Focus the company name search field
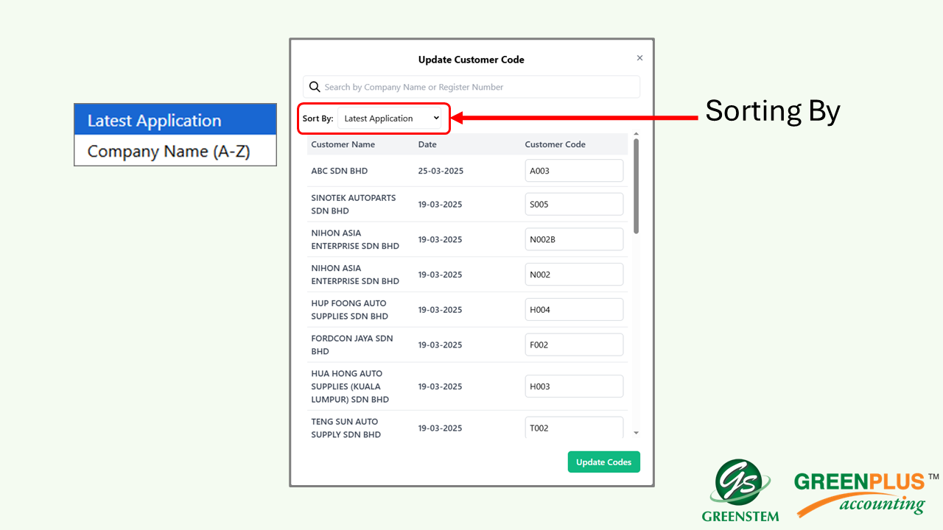Viewport: 943px width, 530px height. coord(471,87)
